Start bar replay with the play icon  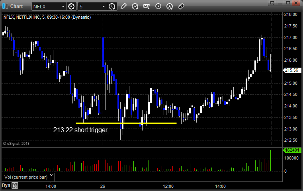pyautogui.click(x=158, y=6)
